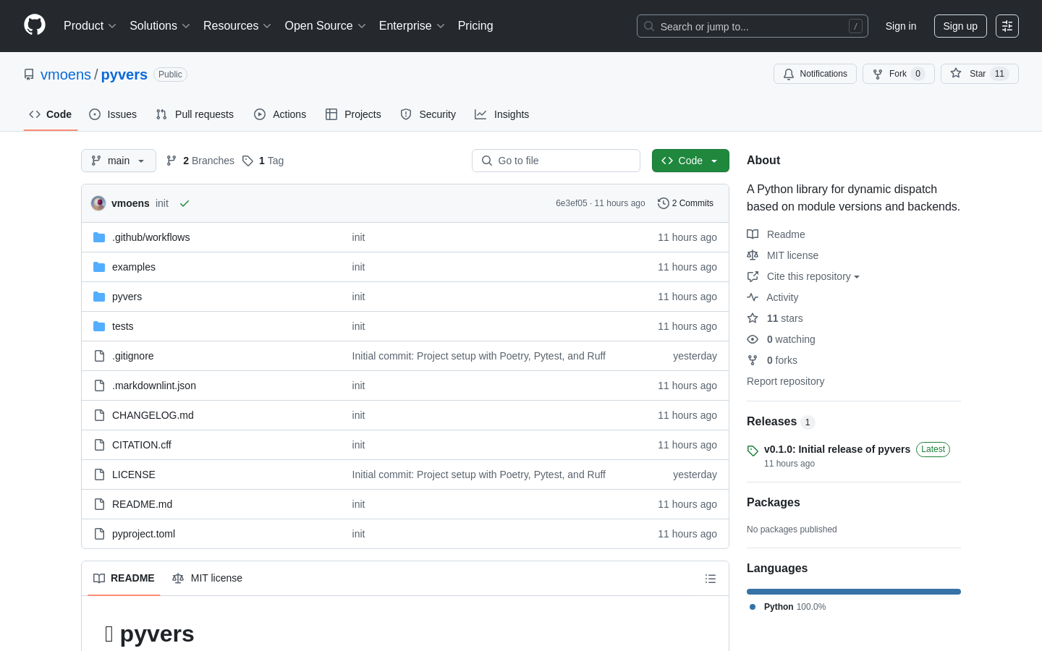Viewport: 1042px width, 651px height.
Task: Open the CHANGELOG.md file
Action: click(153, 415)
